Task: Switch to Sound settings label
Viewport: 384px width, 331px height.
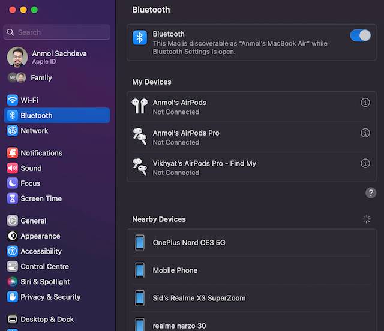Action: (31, 168)
